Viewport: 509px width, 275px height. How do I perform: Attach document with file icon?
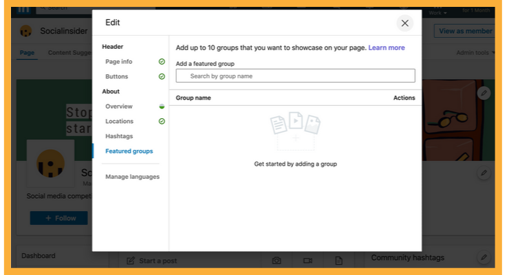click(338, 261)
